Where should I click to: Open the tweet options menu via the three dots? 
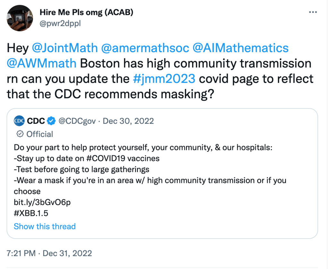(313, 12)
